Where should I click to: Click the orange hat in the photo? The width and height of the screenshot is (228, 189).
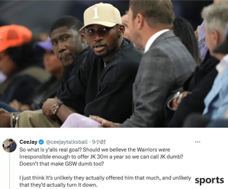click(x=15, y=37)
